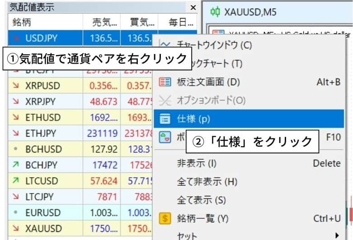This screenshot has width=353, height=240.
Task: Select the BCHJPY symbol name
Action: pos(42,165)
